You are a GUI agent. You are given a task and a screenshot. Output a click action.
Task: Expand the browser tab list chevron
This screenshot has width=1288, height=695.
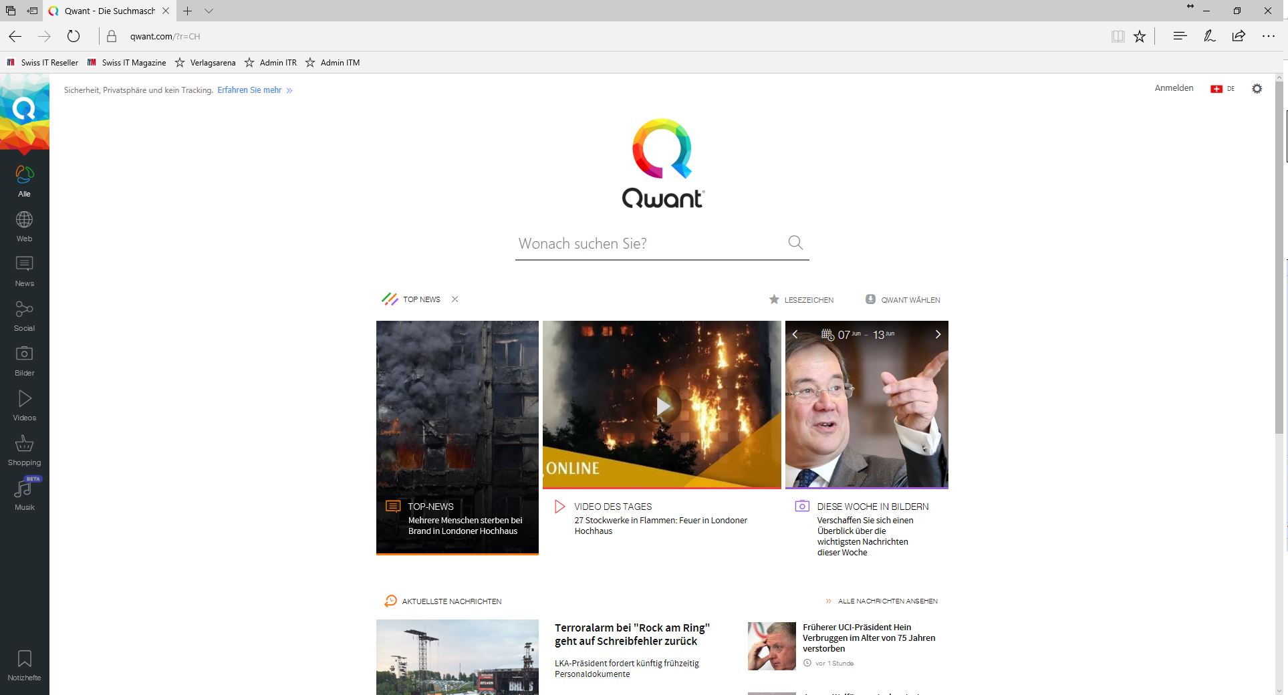209,11
